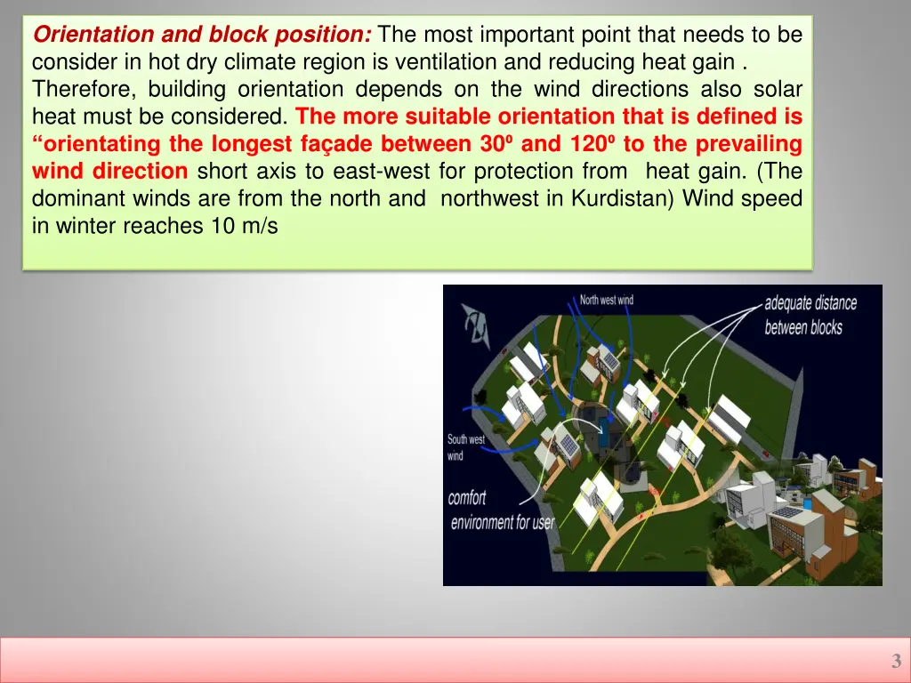Click the "comfort environment for user" caption
Image resolution: width=911 pixels, height=683 pixels.
(501, 510)
